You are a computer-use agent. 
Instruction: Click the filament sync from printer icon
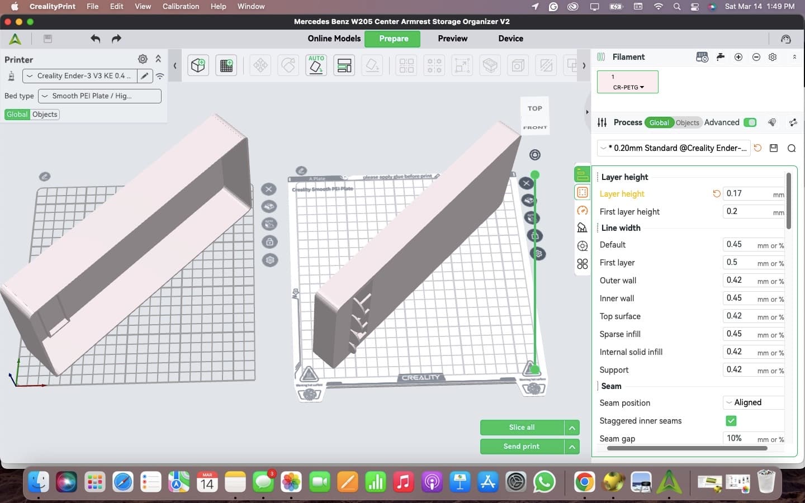coord(702,57)
